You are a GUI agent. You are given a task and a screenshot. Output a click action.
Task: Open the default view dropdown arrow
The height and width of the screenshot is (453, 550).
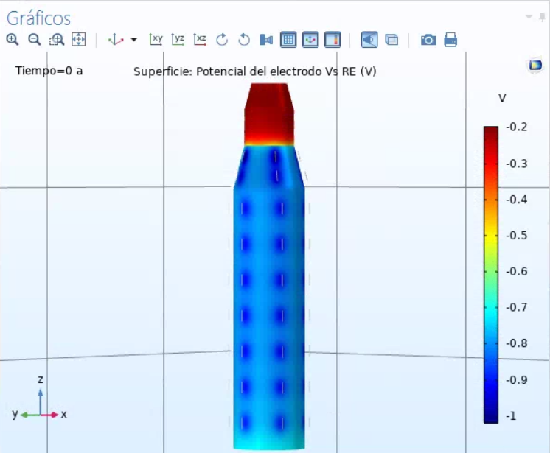[x=133, y=40]
